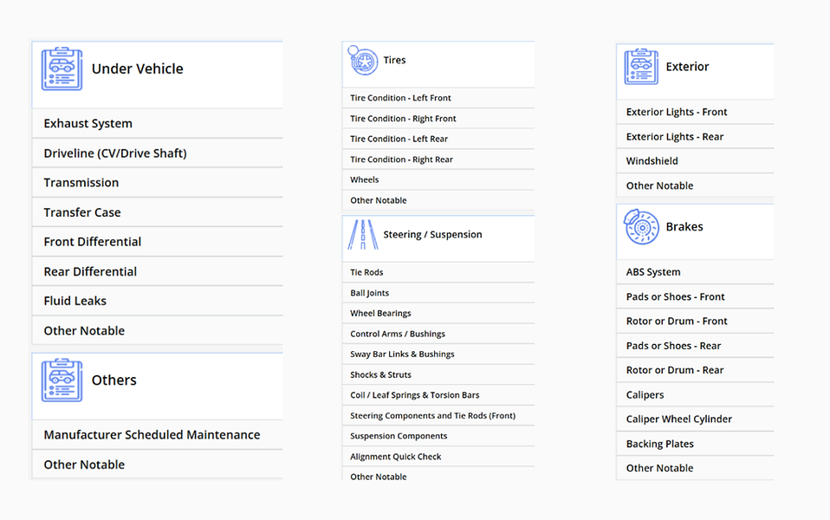
Task: Choose the Transmission item
Action: [157, 183]
